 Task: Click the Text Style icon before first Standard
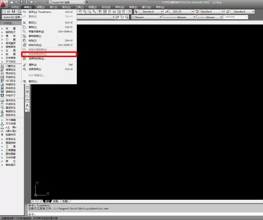click(x=136, y=11)
